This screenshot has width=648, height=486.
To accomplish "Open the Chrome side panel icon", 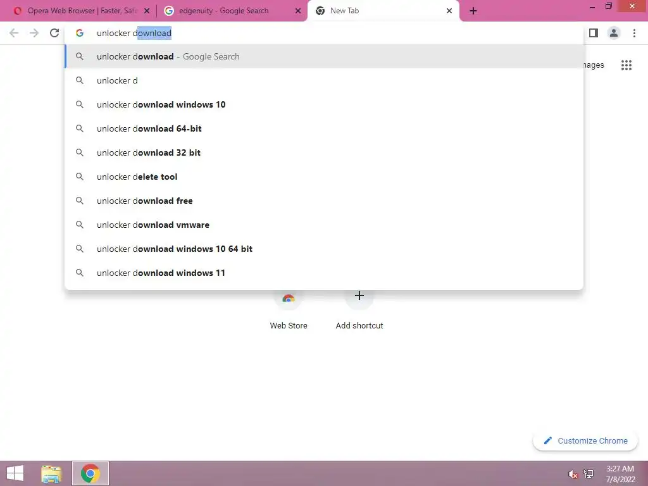I will (594, 33).
